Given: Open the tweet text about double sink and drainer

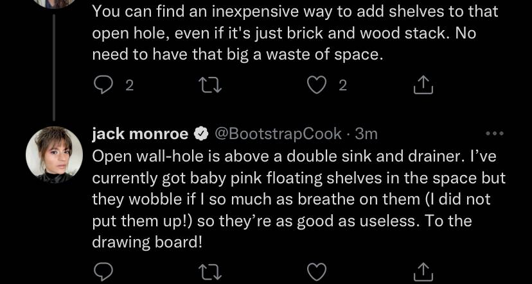Looking at the screenshot, I should [299, 200].
